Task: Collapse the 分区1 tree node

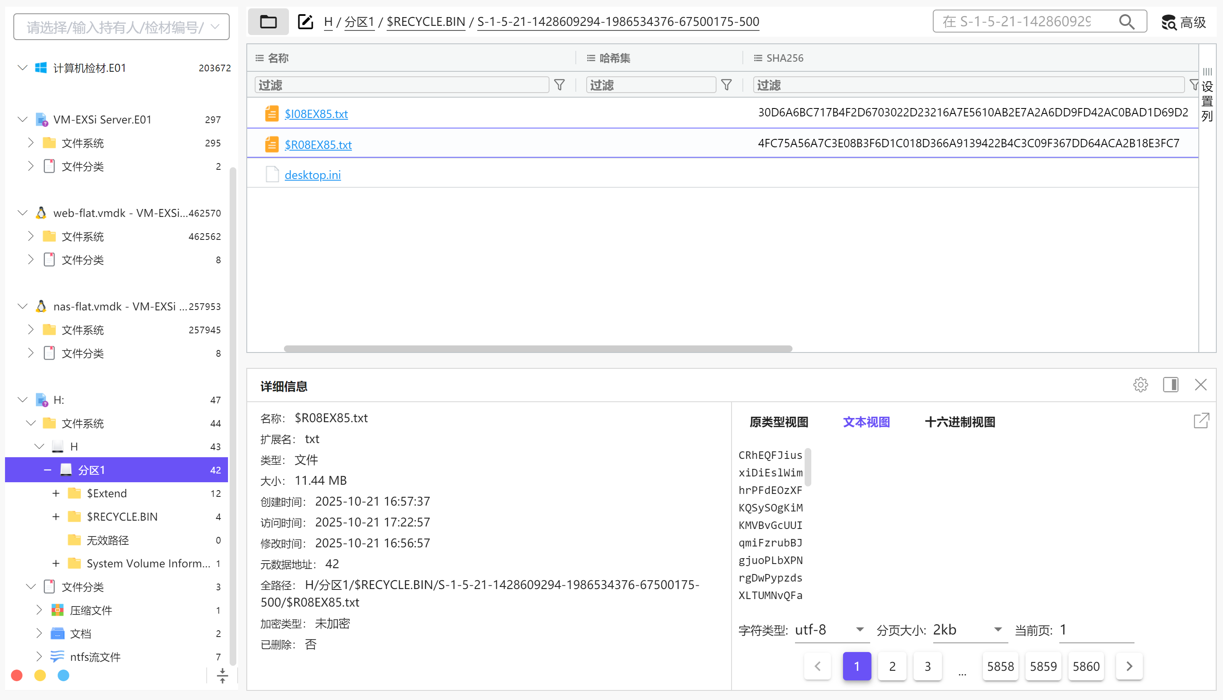Action: pos(47,470)
